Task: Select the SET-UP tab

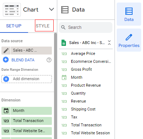Action: click(14, 26)
